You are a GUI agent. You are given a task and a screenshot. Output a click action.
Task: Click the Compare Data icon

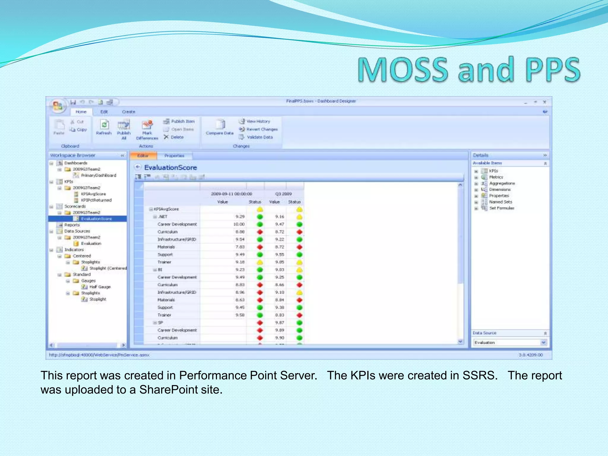click(220, 124)
